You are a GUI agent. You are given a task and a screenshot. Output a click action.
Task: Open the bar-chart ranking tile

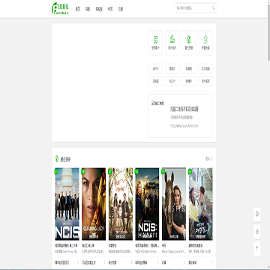172,43
